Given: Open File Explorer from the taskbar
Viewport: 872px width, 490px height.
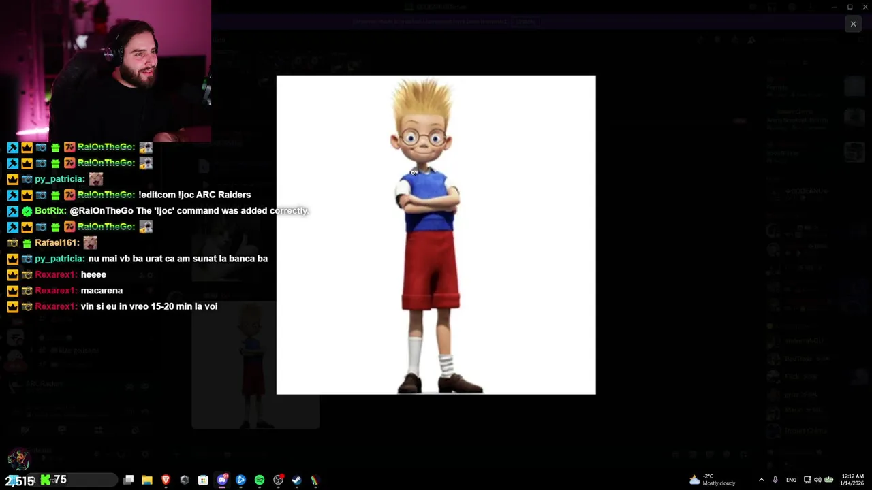Looking at the screenshot, I should pos(147,480).
